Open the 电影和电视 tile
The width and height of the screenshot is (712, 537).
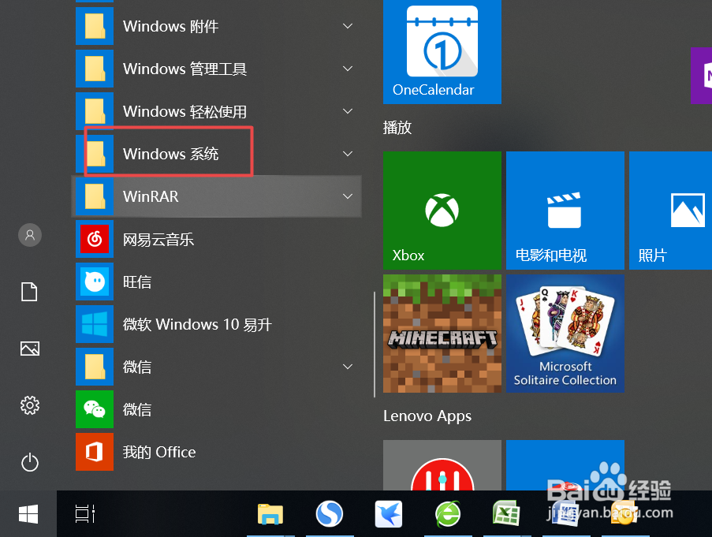click(x=565, y=211)
